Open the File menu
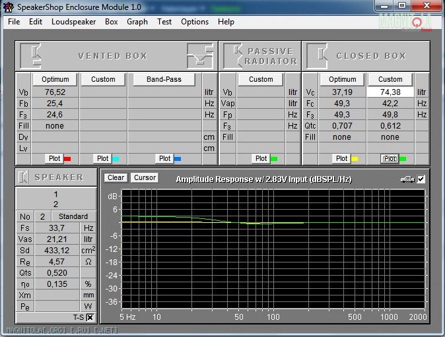The image size is (445, 337). pyautogui.click(x=14, y=22)
